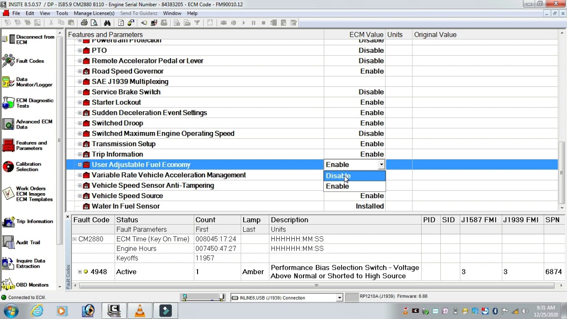Click the Stop square toolbar icon
Viewport: 567px width, 319px height.
(x=264, y=23)
